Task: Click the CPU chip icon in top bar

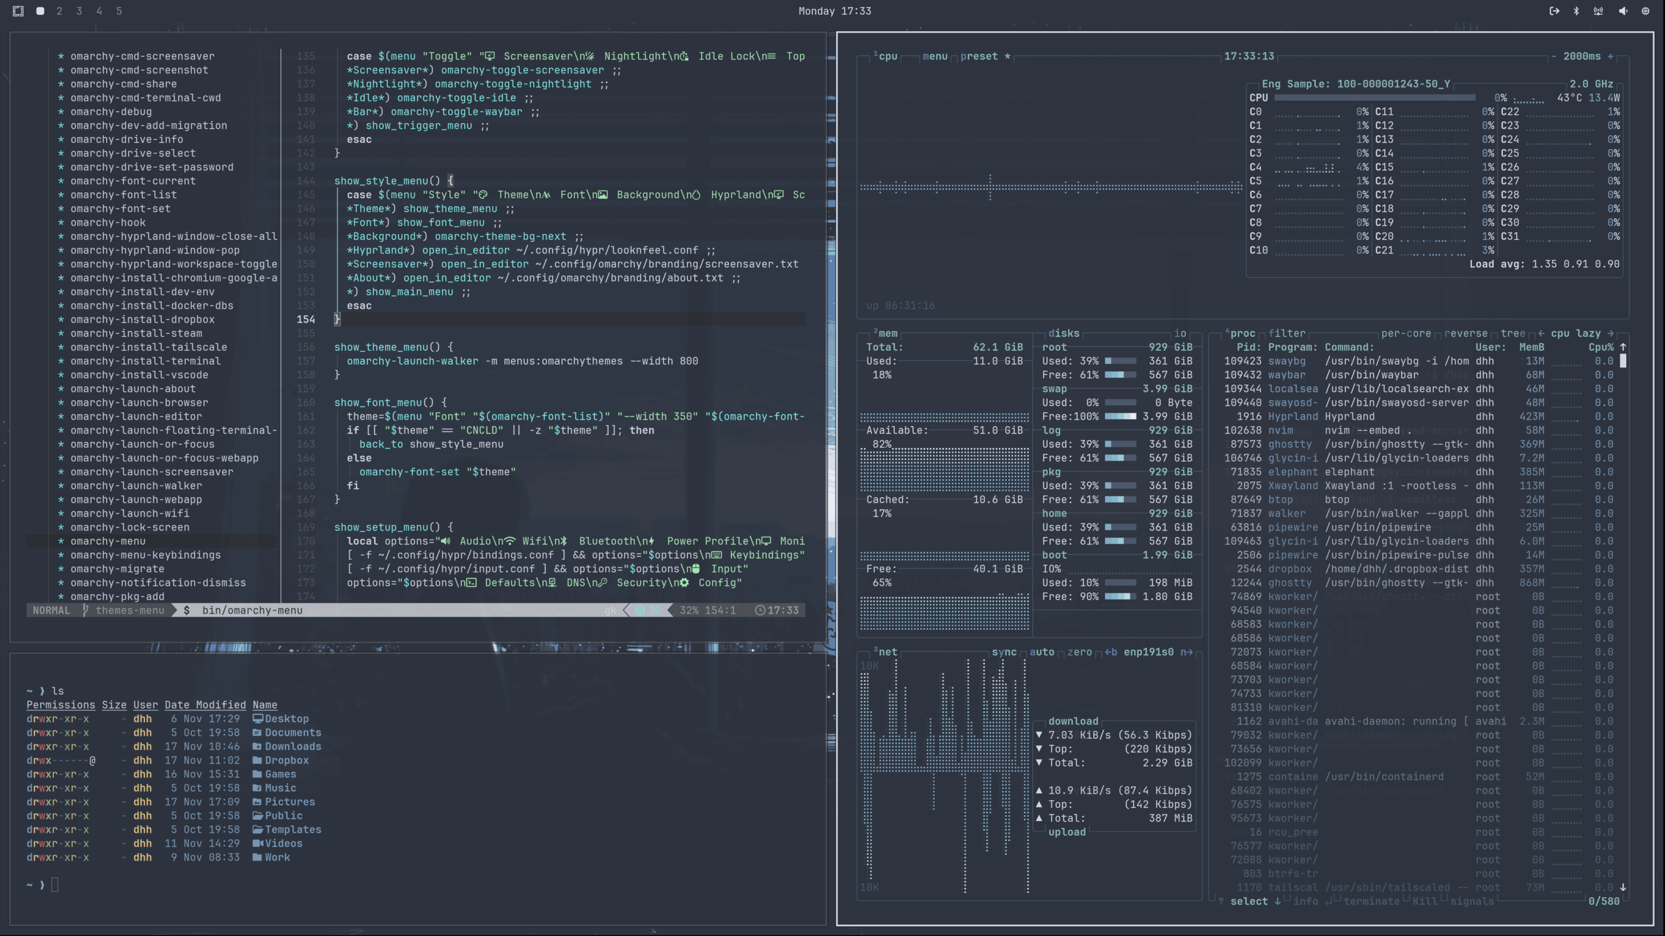Action: coord(1645,11)
